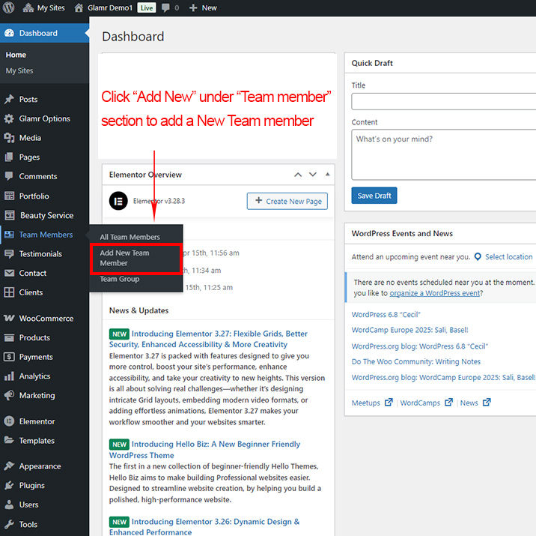This screenshot has width=536, height=536.
Task: Click the Beauty Service icon
Action: pyautogui.click(x=10, y=215)
